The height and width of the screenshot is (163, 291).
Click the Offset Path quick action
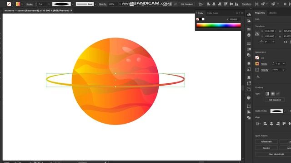266,142
